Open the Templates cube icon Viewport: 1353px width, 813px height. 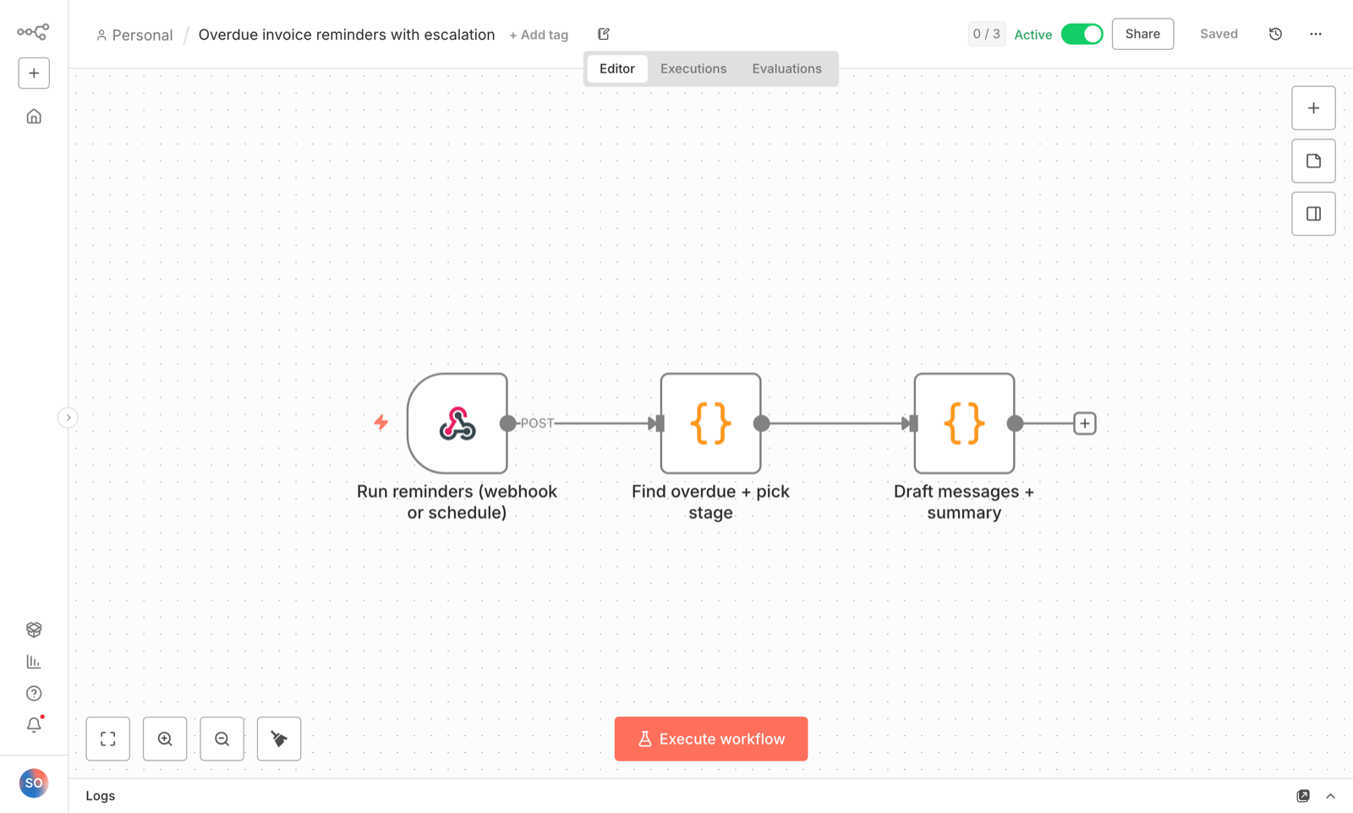pyautogui.click(x=34, y=629)
